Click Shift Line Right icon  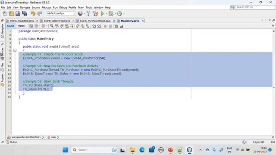click(99, 26)
